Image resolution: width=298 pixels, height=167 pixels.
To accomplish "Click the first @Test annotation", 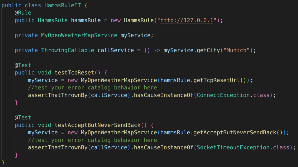I will pos(23,65).
